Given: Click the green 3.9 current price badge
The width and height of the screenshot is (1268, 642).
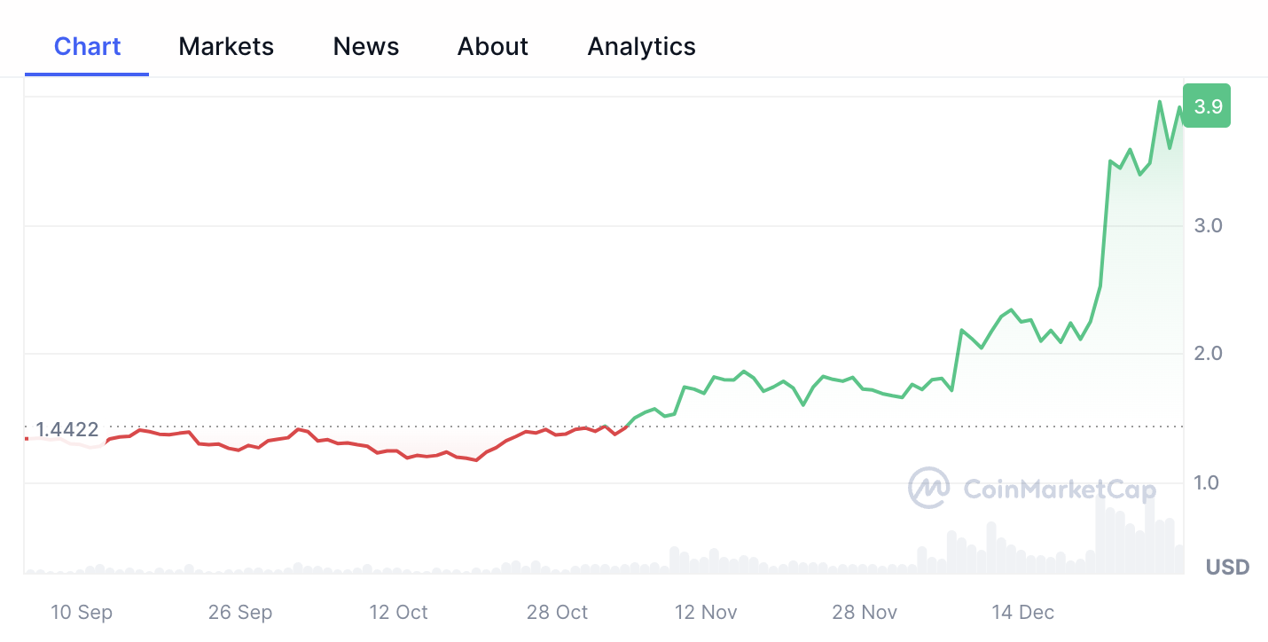Looking at the screenshot, I should (1208, 106).
